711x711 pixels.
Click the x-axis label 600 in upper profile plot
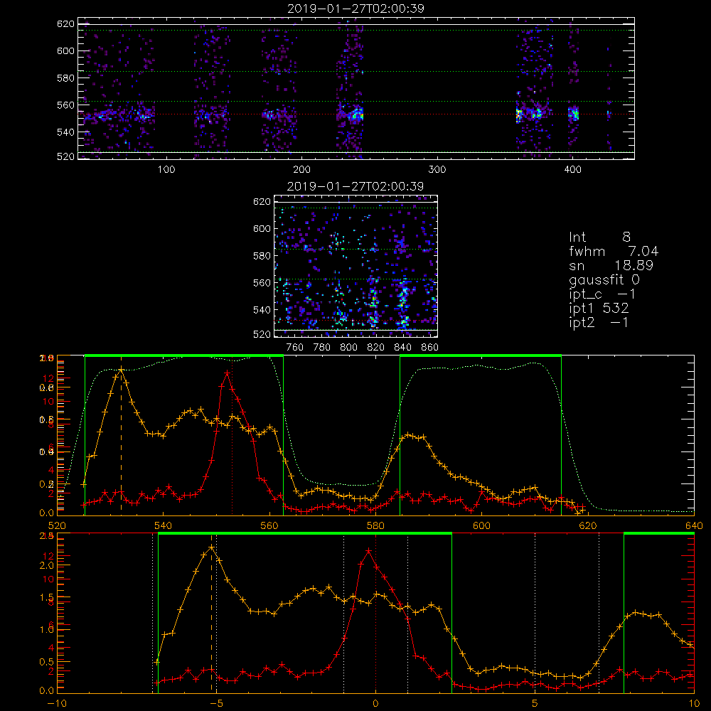(x=481, y=525)
